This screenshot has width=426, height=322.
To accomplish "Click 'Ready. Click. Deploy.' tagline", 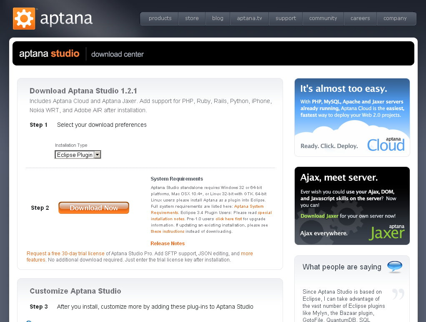I will click(329, 146).
